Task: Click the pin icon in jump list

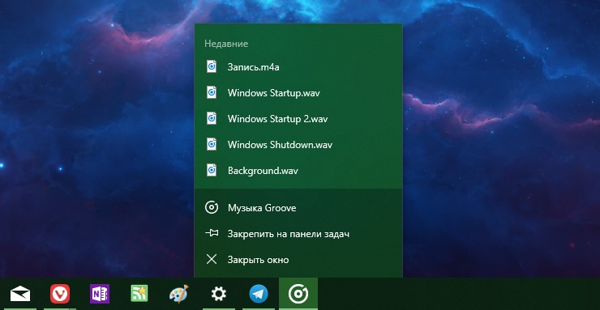Action: coord(212,233)
